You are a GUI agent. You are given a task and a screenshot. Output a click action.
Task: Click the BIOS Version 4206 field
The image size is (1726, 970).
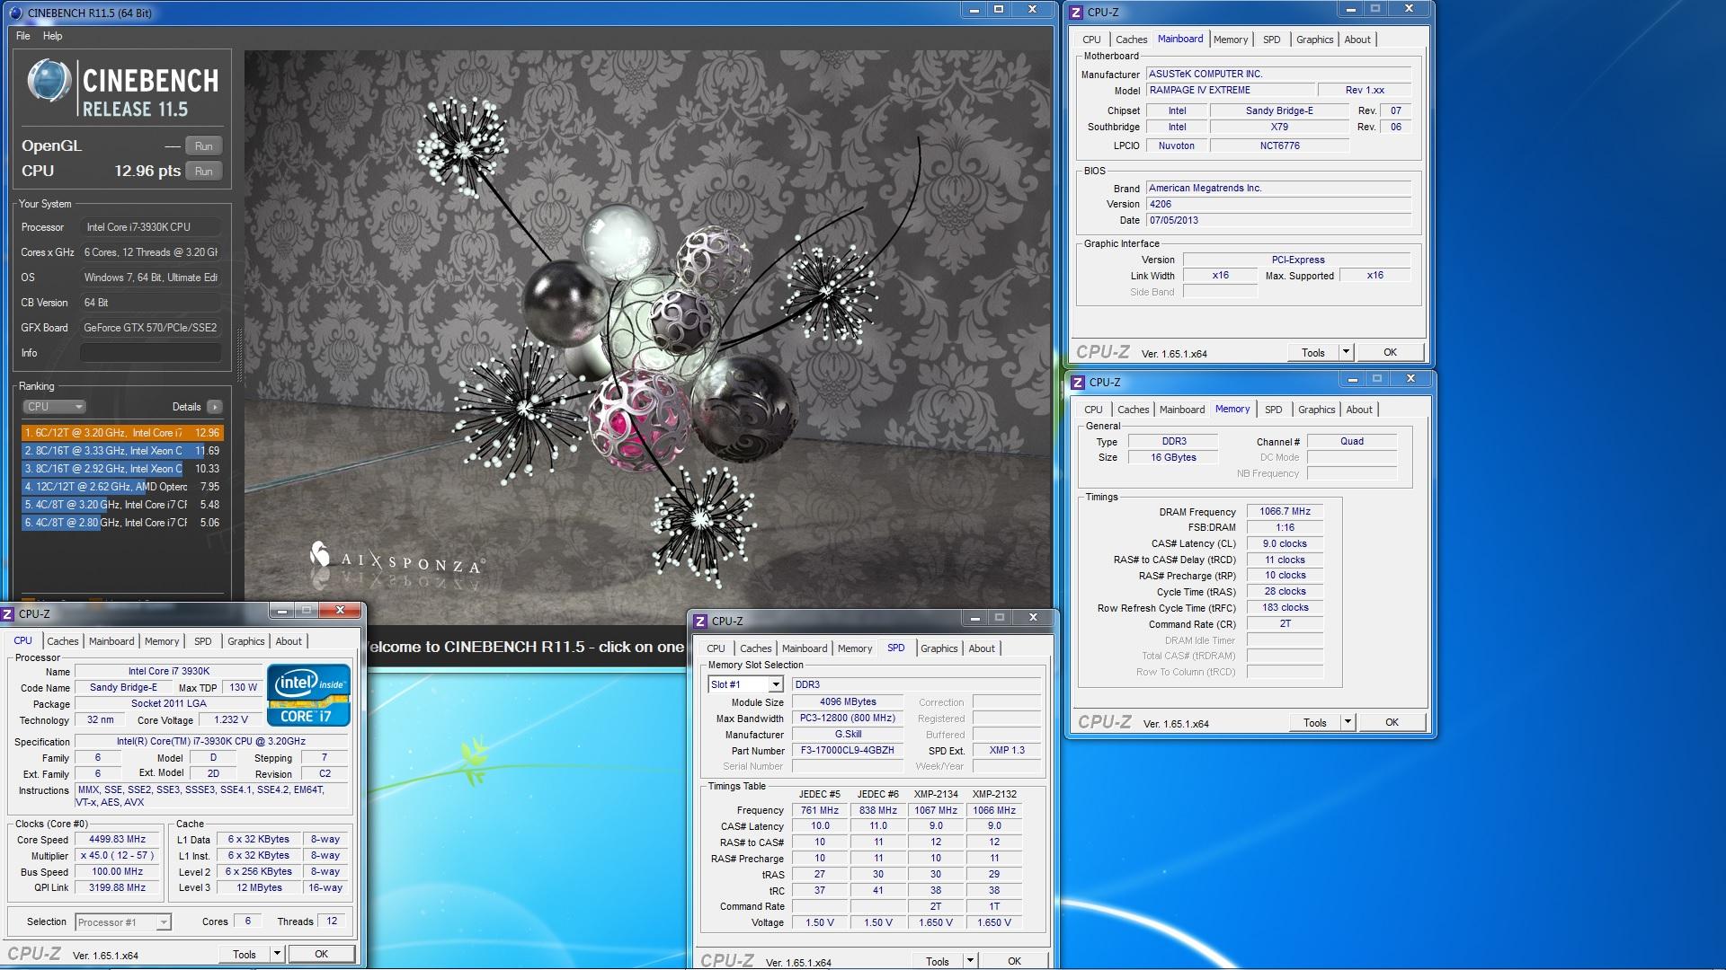pos(1278,205)
